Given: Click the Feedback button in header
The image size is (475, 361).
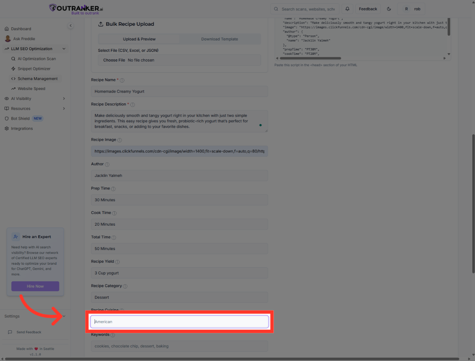Looking at the screenshot, I should (x=368, y=9).
